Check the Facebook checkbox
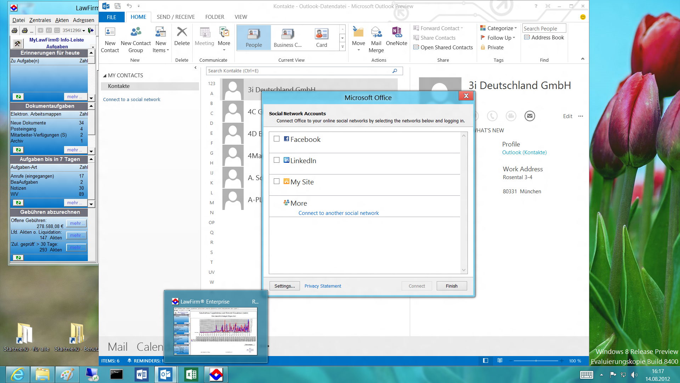 (277, 139)
